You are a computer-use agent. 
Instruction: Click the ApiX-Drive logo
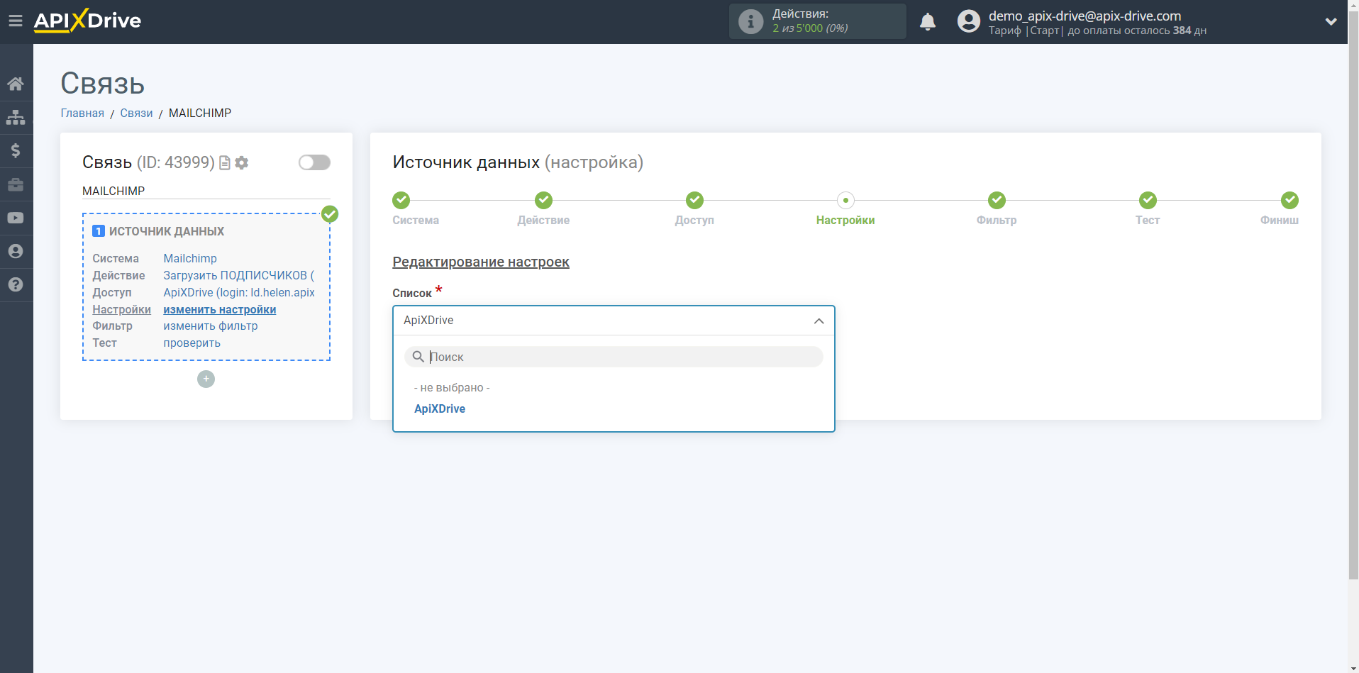point(87,21)
